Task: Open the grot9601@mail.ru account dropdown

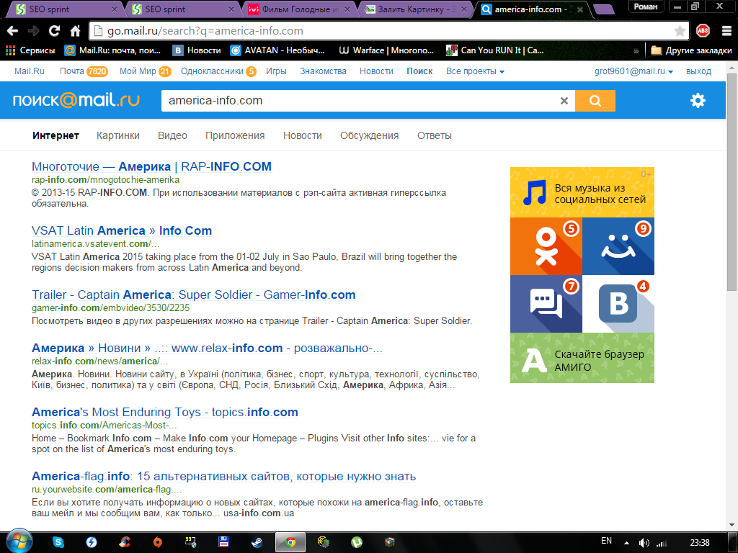Action: 633,71
